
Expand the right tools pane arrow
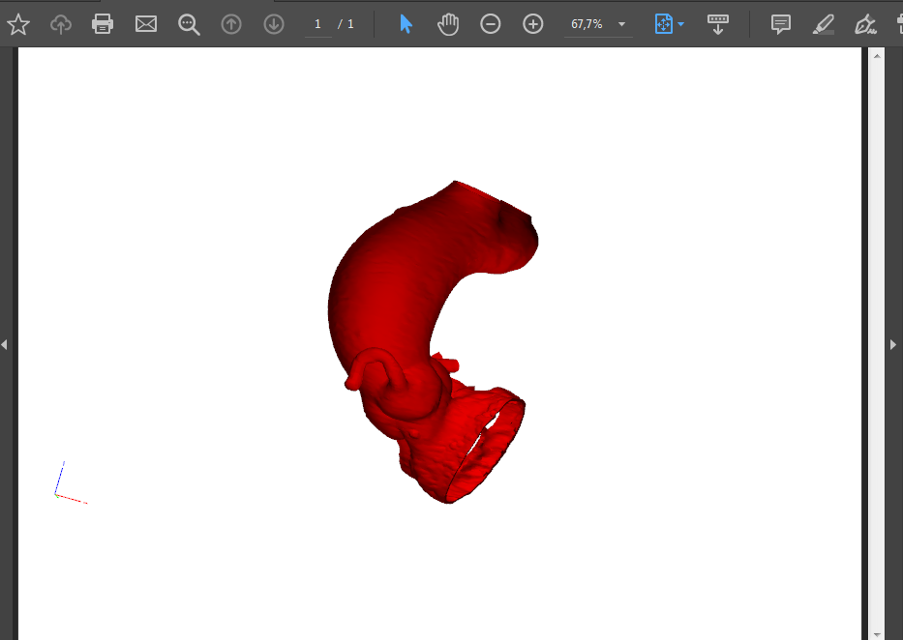[x=893, y=344]
